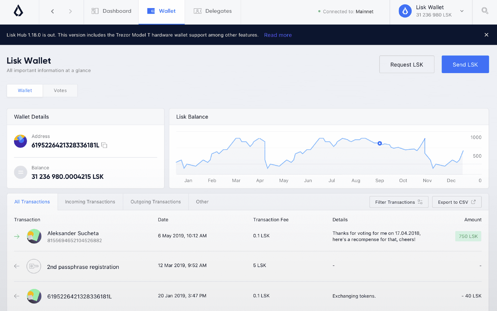This screenshot has width=497, height=311.
Task: Click the balance 31 236 980.0004215 LSK
Action: click(x=68, y=177)
